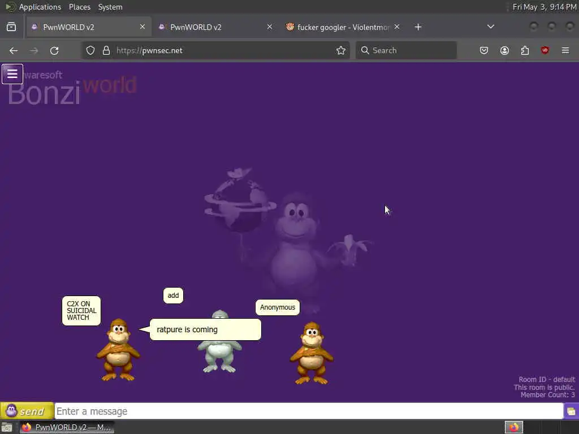Viewport: 579px width, 434px height.
Task: Click the show desktop icon in taskbar
Action: (x=7, y=427)
